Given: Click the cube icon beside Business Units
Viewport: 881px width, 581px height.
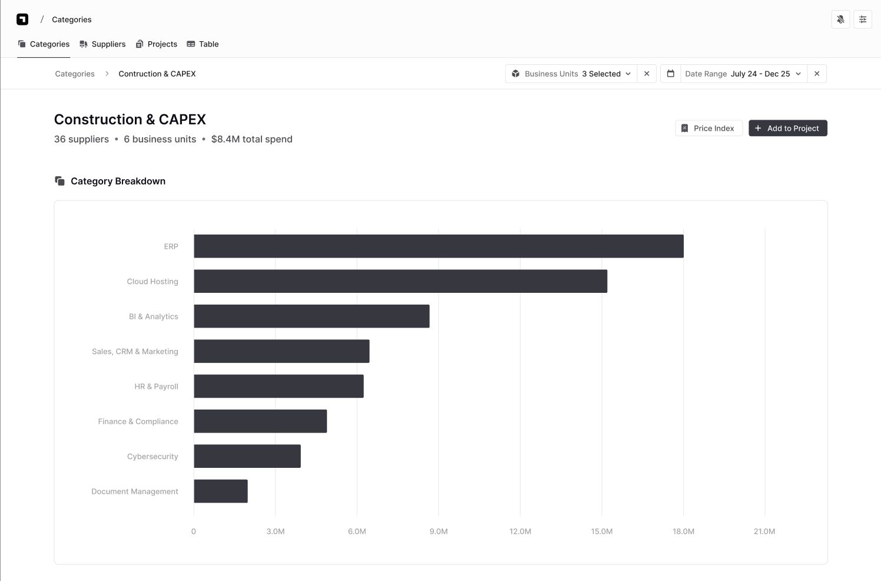Looking at the screenshot, I should 516,74.
